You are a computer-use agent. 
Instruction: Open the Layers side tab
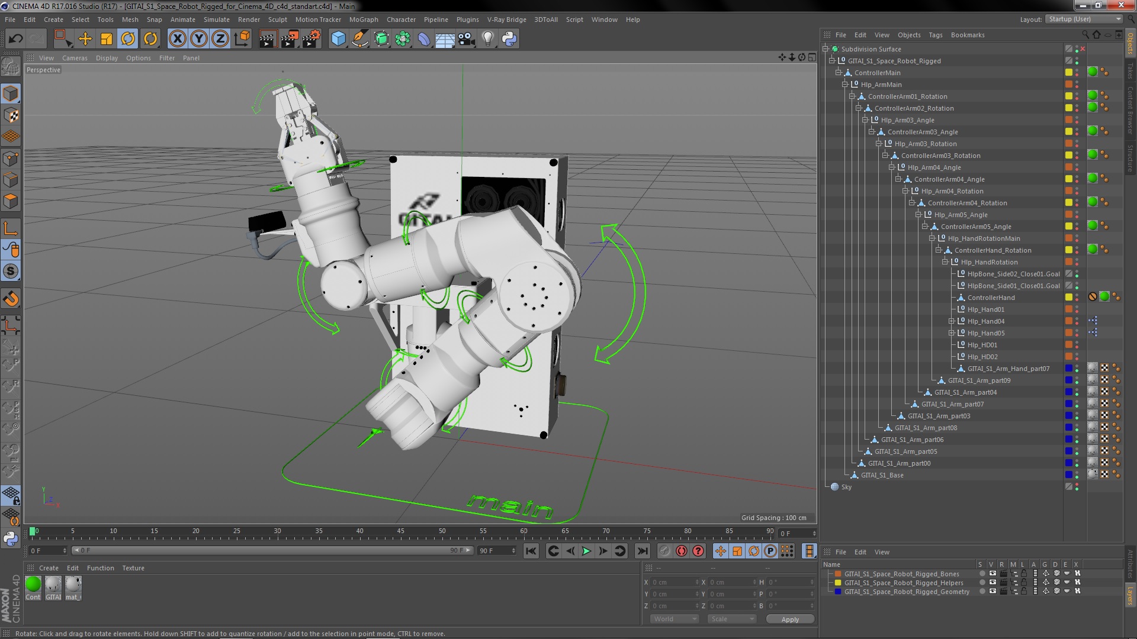click(1130, 594)
